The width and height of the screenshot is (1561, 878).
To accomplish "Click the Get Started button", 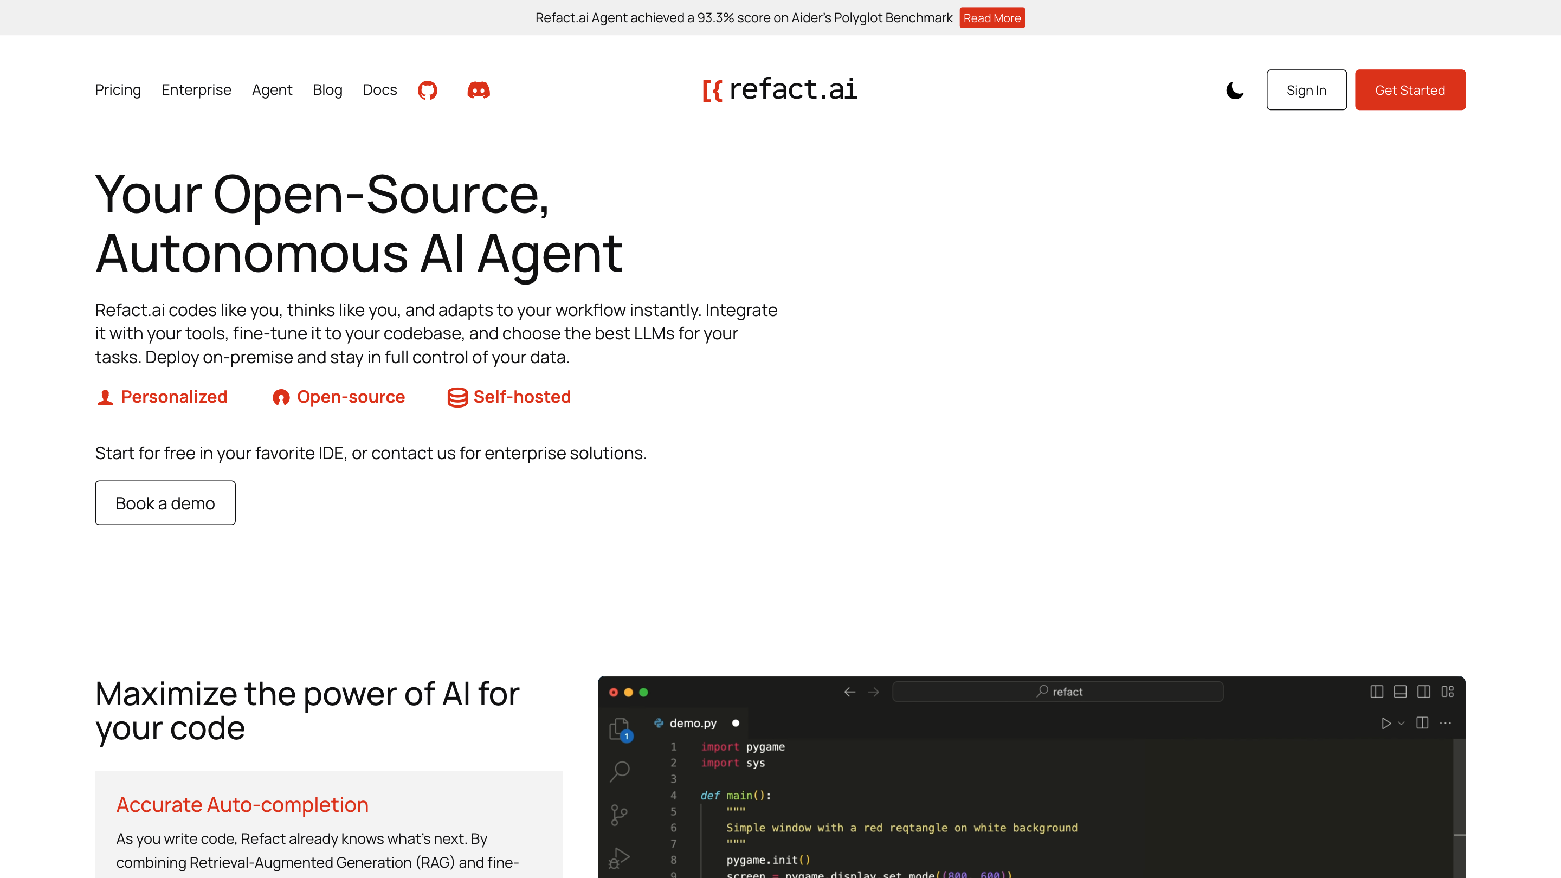I will coord(1409,89).
